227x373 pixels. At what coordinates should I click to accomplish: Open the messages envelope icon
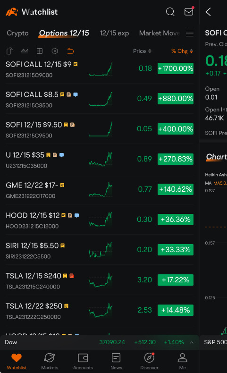(x=189, y=11)
